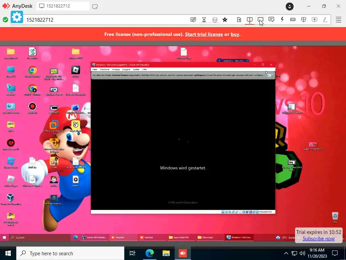Click remote taskbar Suchen search box
346x260 pixels.
click(x=40, y=237)
